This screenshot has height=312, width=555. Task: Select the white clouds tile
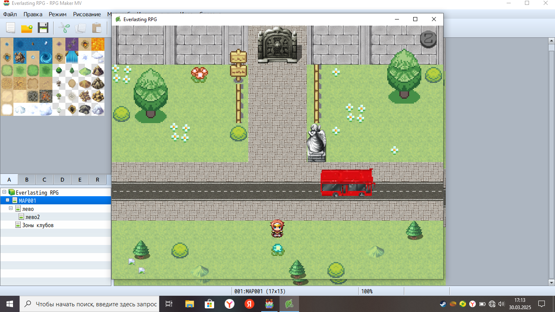tap(98, 57)
